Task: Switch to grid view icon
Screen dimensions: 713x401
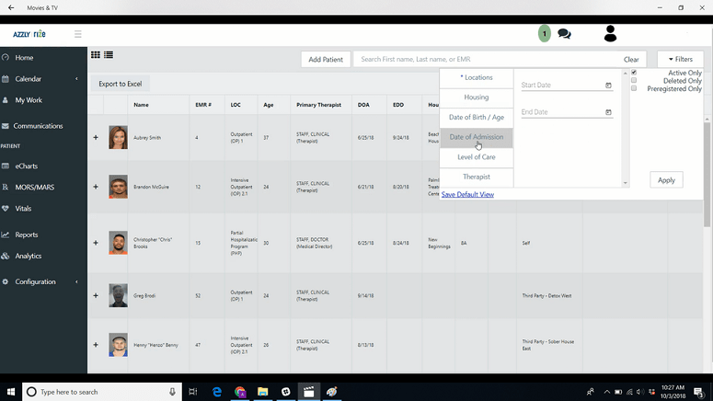Action: [96, 54]
